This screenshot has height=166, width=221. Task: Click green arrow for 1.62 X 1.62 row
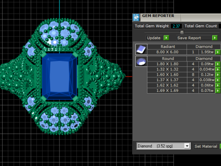point(218,85)
